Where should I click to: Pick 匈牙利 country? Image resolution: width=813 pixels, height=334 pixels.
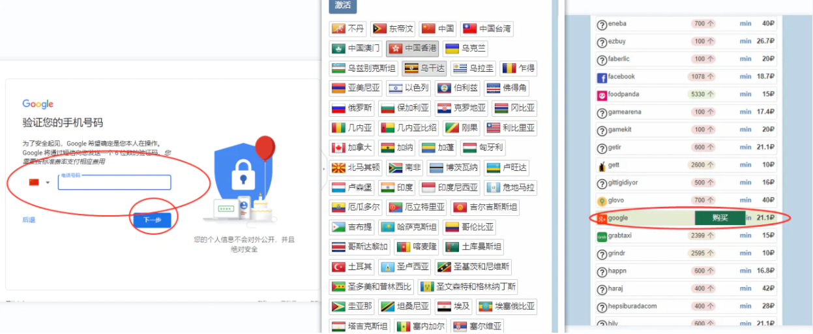(483, 147)
